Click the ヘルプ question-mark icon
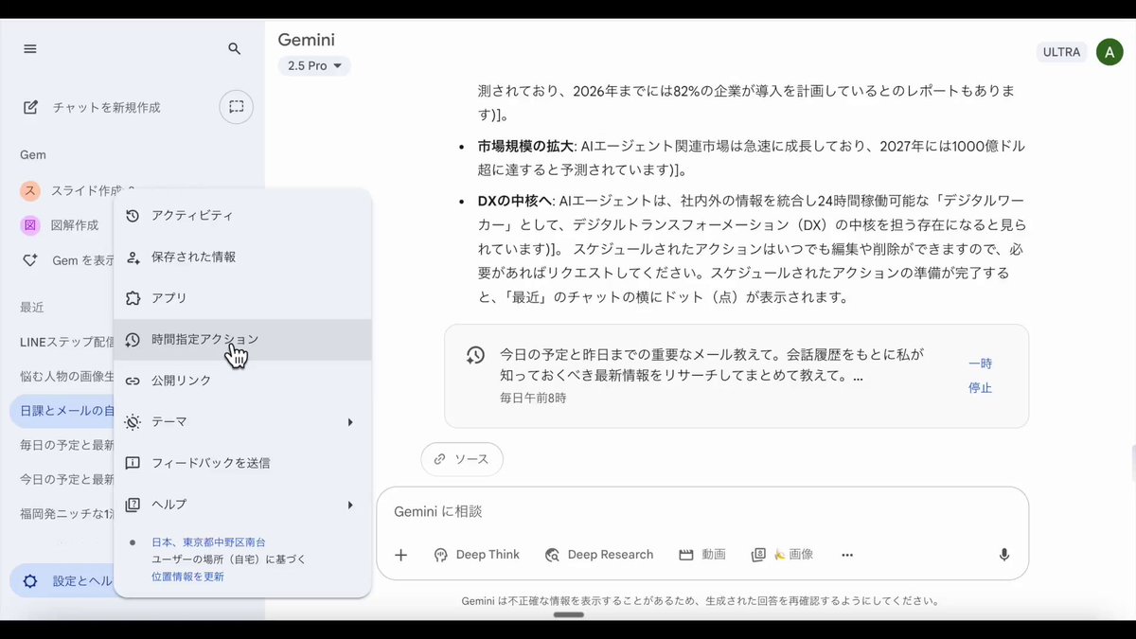The height and width of the screenshot is (639, 1136). point(133,505)
